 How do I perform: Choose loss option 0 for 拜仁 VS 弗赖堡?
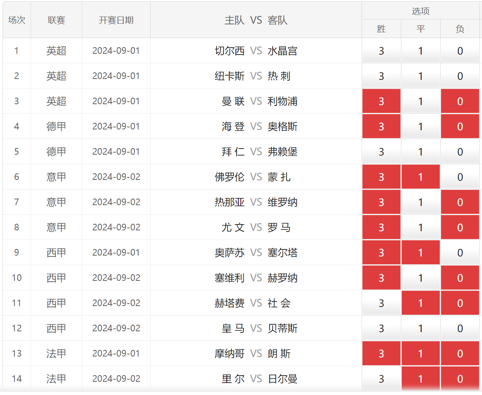coord(460,151)
